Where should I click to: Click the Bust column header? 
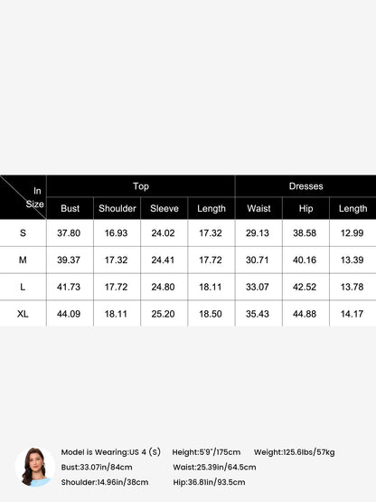pyautogui.click(x=70, y=208)
